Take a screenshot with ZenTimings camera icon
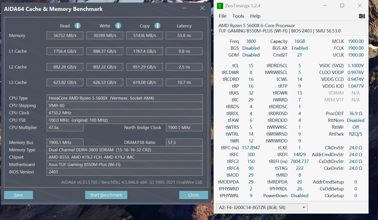The image size is (378, 220). pos(362,16)
